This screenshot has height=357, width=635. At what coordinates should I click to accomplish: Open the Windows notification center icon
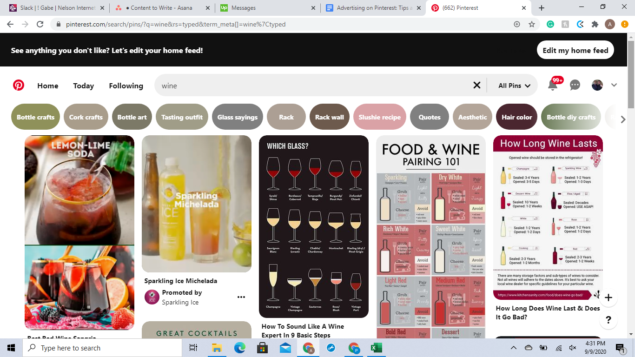[620, 348]
